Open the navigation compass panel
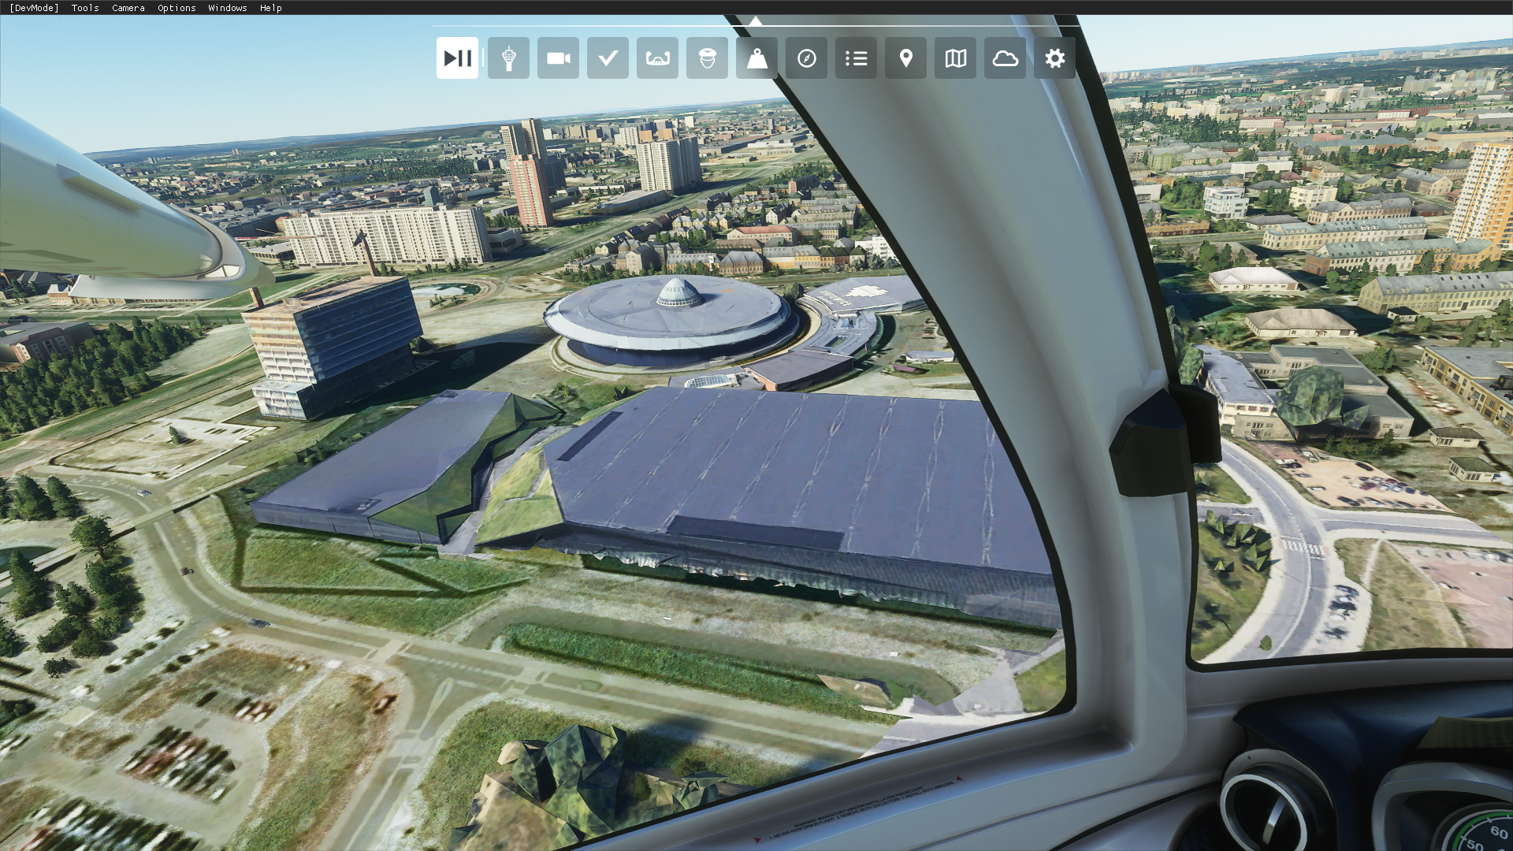 (x=806, y=58)
